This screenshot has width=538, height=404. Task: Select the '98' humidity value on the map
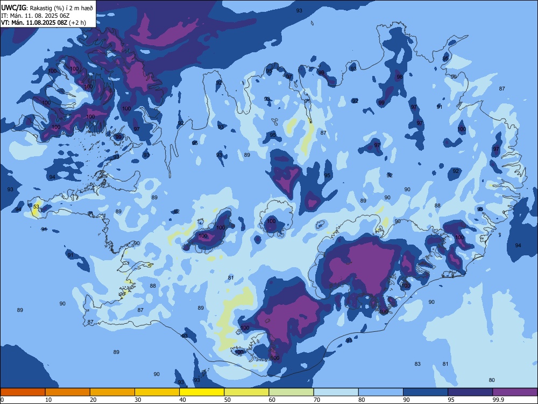pyautogui.click(x=400, y=76)
